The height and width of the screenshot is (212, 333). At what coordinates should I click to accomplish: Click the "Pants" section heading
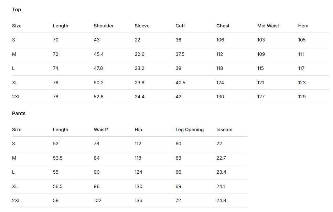click(19, 113)
